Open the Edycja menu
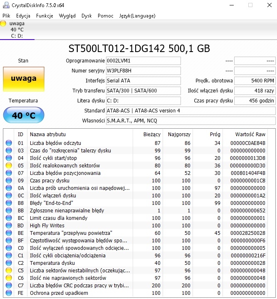Viewport: 277px width, 299px height. tap(23, 16)
